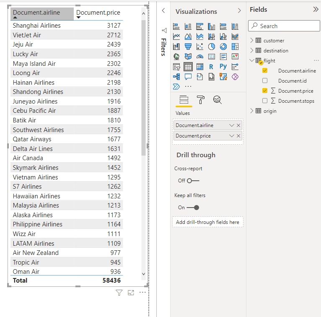Image resolution: width=321 pixels, height=317 pixels.
Task: Switch to the Analytics magnifier tab
Action: 217,100
